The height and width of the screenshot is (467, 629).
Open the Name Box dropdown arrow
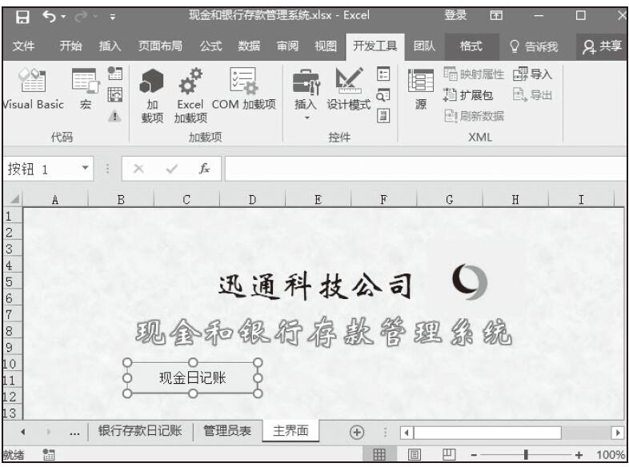coord(86,169)
